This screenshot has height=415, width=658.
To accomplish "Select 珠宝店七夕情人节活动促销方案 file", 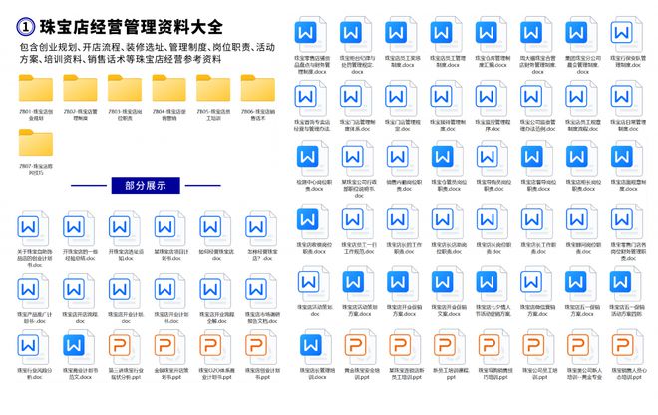I will pos(492,284).
